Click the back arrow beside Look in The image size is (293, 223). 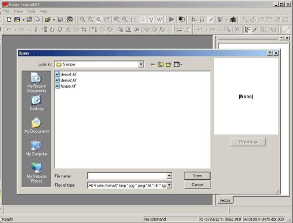click(153, 64)
